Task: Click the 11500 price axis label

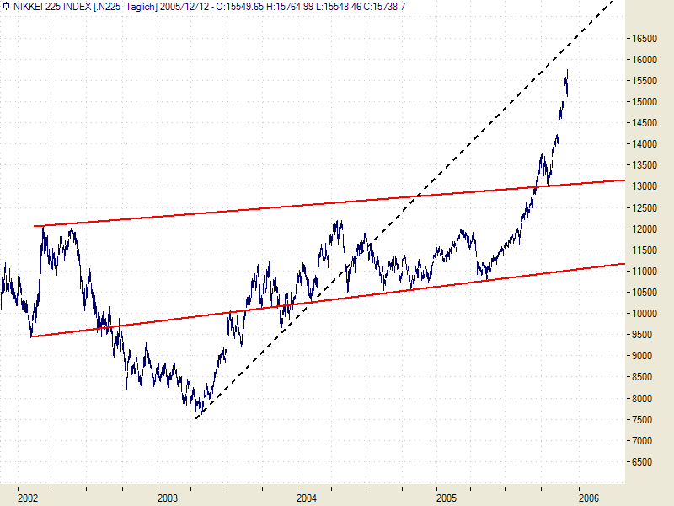Action: 645,250
